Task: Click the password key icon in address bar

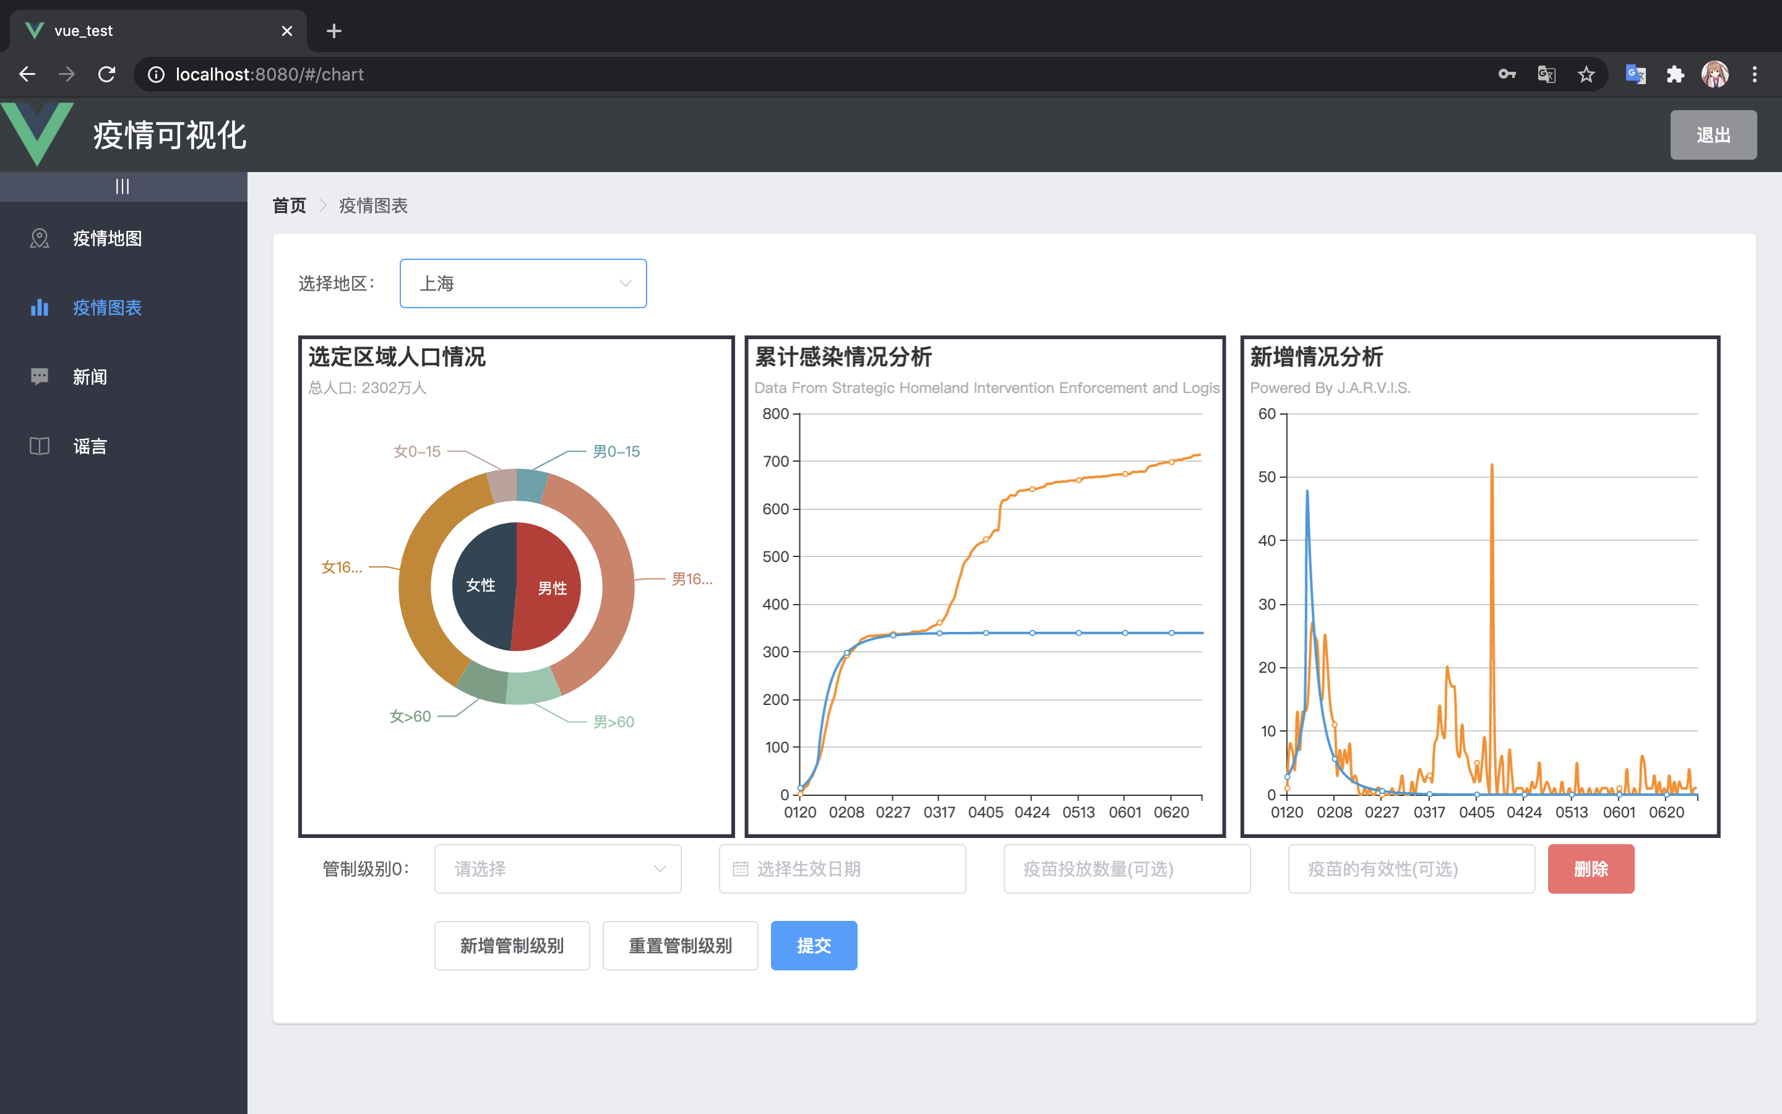Action: pos(1507,74)
